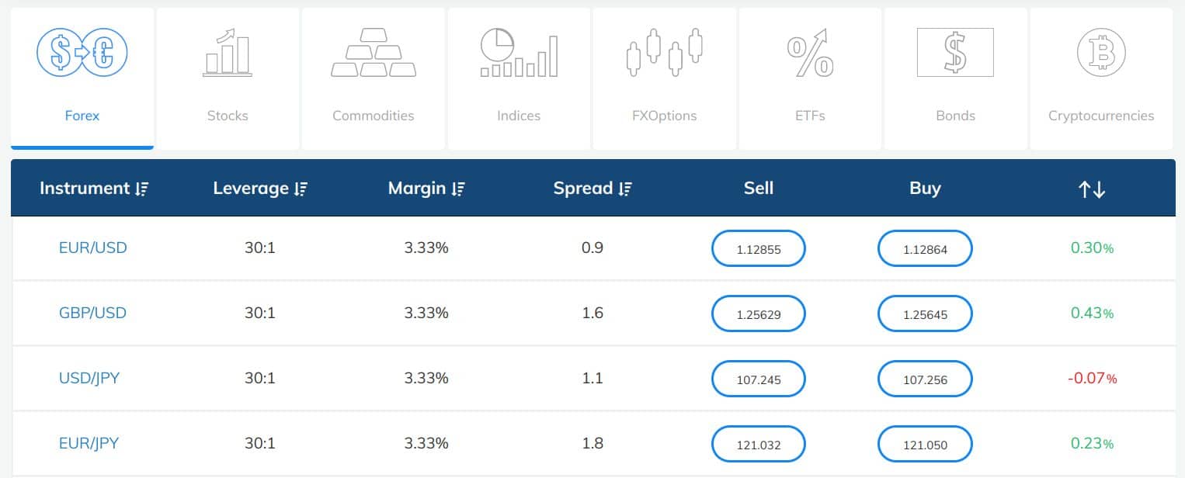Select the Bonds dollar bill icon
The width and height of the screenshot is (1185, 478).
(955, 53)
